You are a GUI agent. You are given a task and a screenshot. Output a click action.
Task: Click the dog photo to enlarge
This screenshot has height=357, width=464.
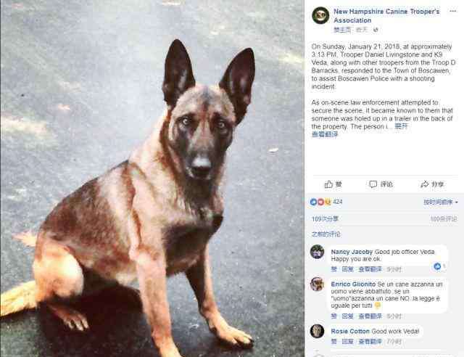coord(152,178)
